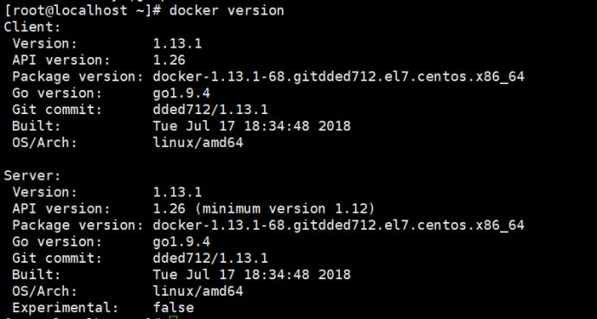
Task: Click the green terminal cursor
Action: pos(173,317)
